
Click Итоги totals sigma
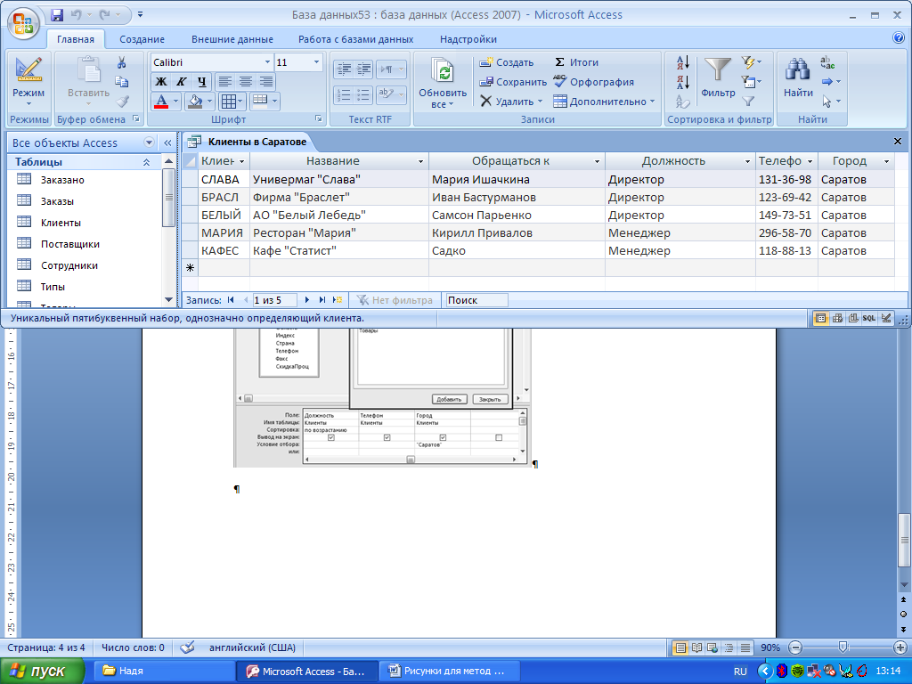click(576, 62)
